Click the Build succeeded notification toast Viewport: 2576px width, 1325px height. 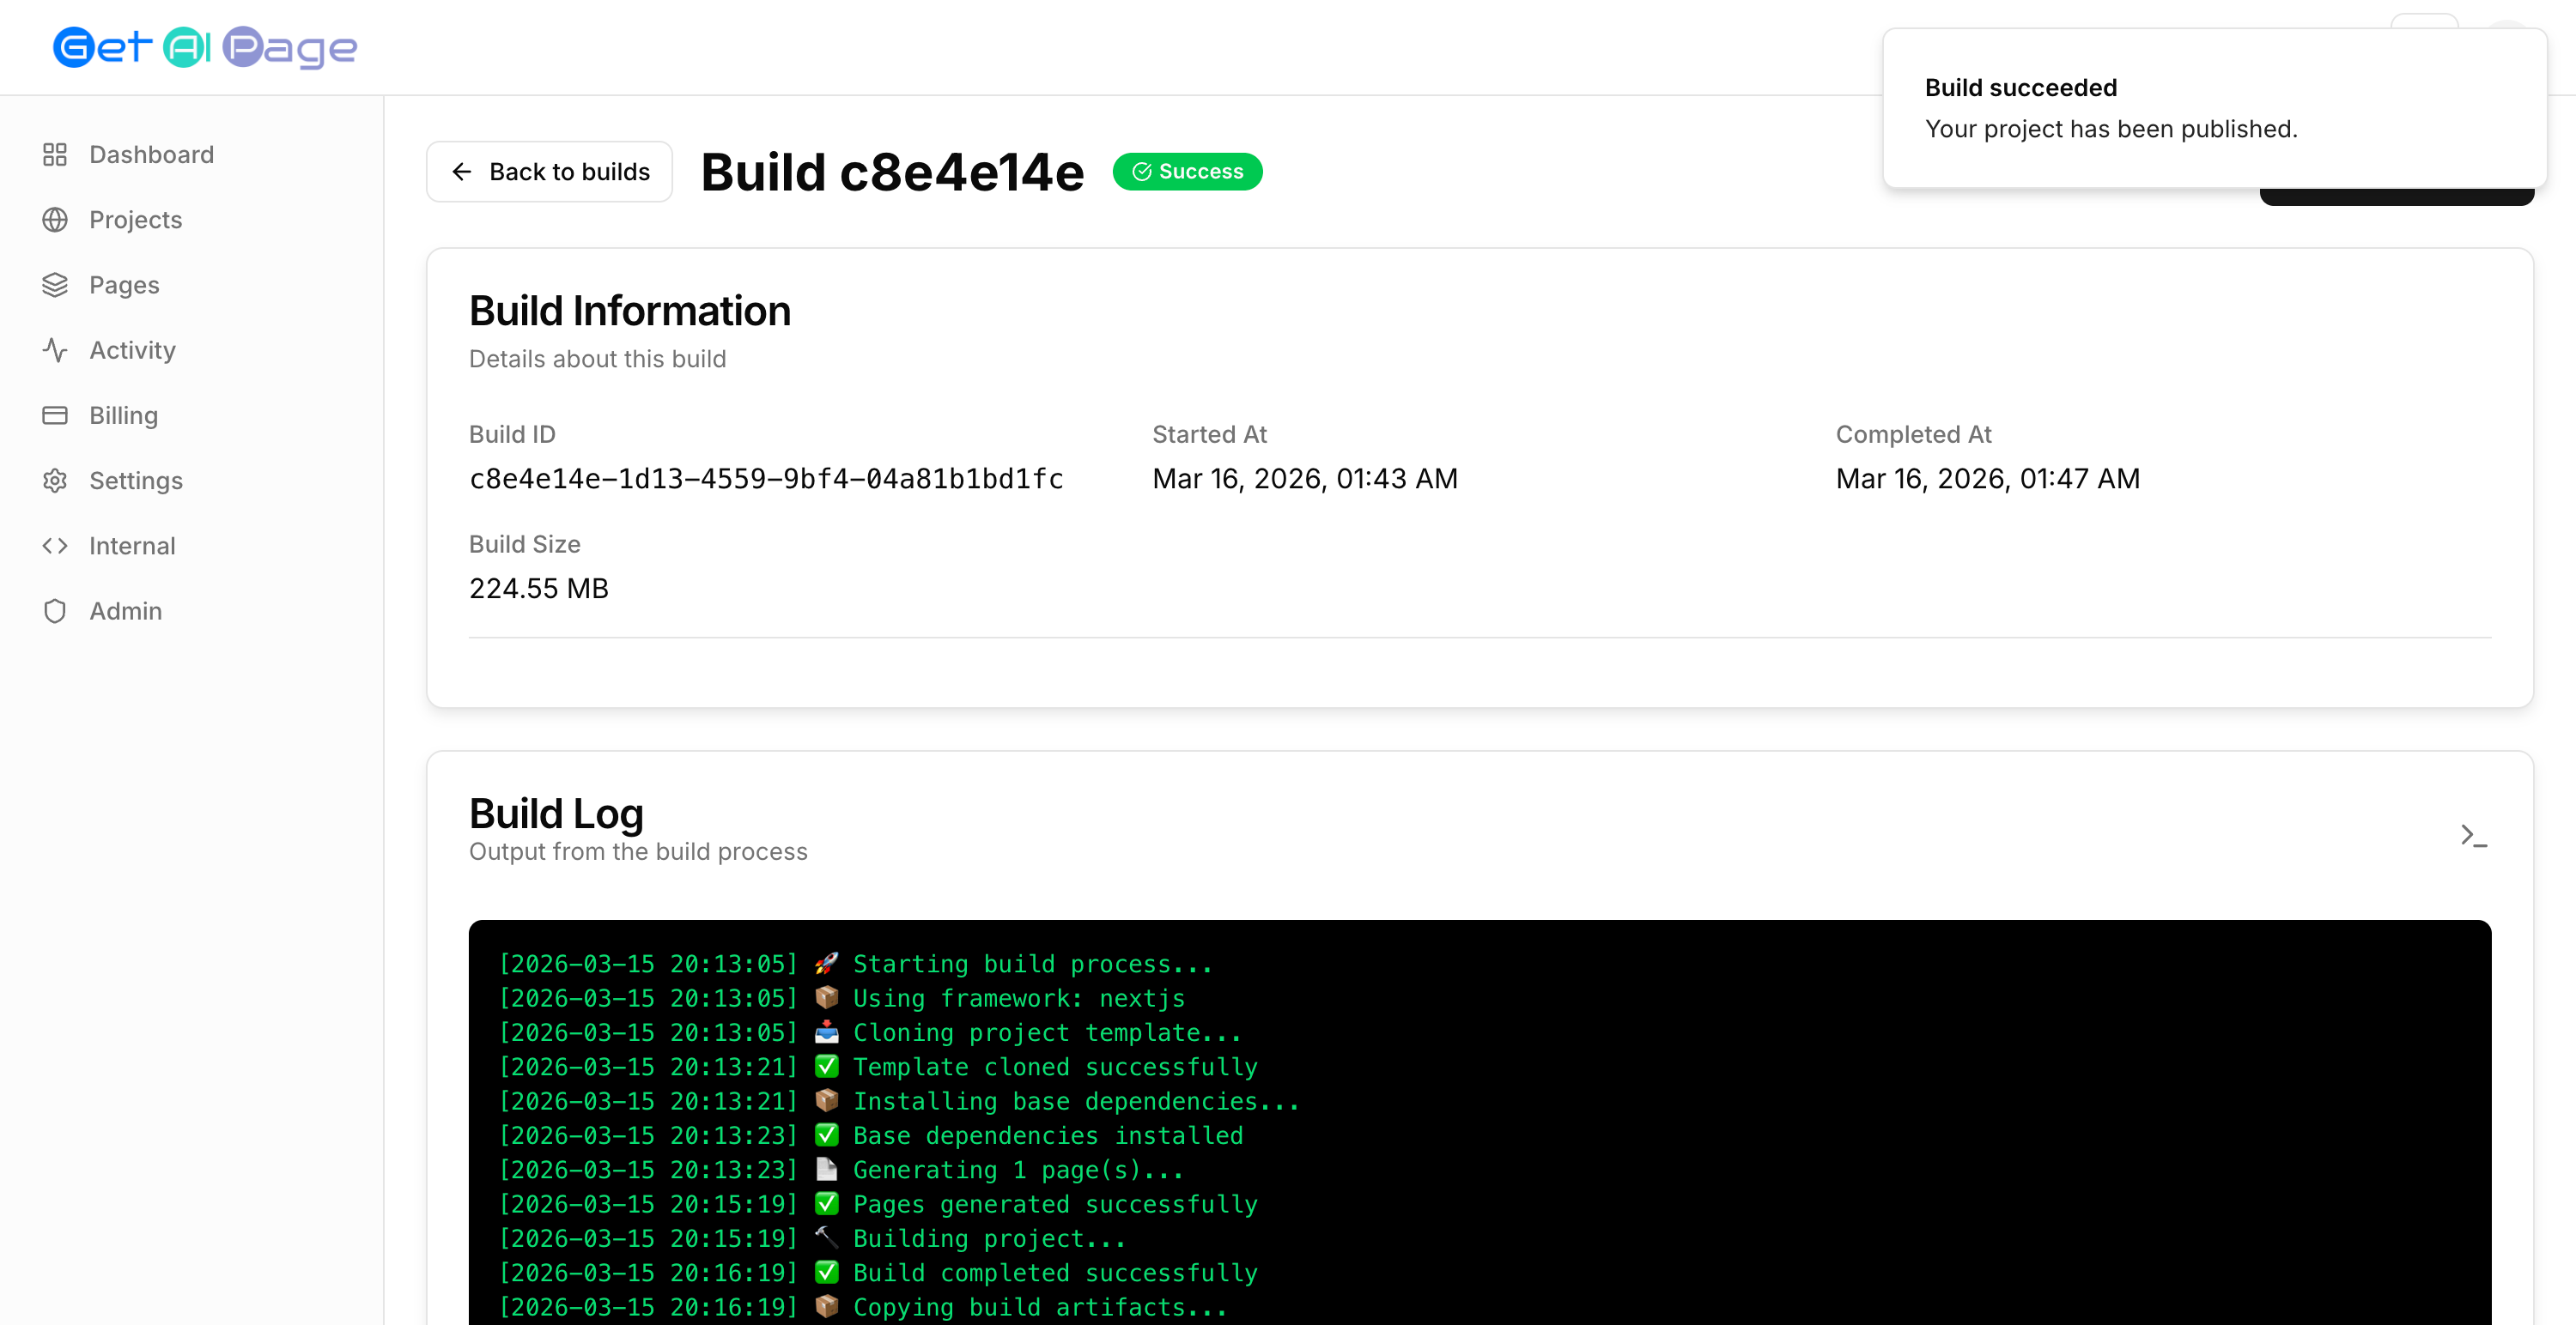(x=2212, y=108)
